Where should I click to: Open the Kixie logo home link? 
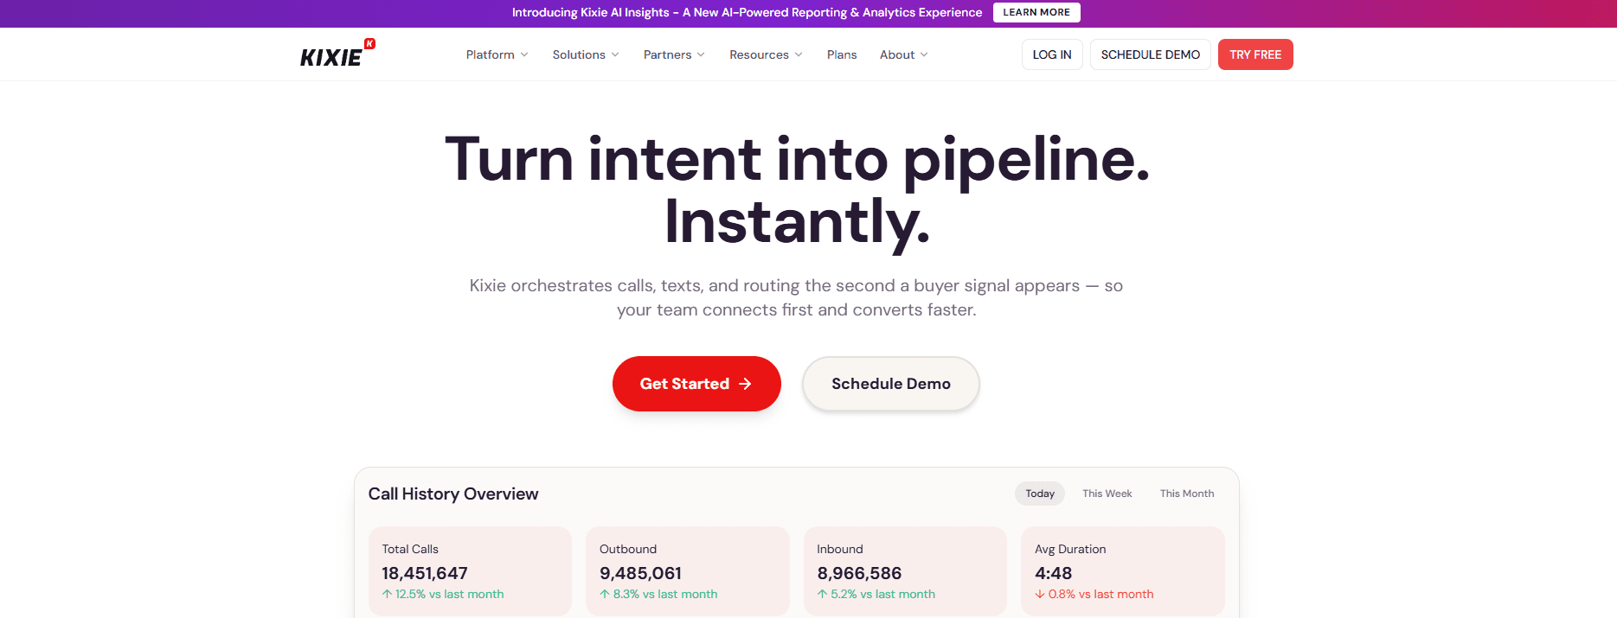(x=337, y=54)
